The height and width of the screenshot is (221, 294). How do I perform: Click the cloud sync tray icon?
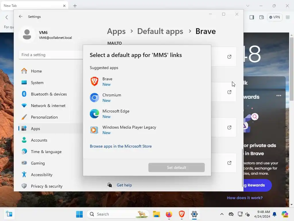tap(231, 214)
